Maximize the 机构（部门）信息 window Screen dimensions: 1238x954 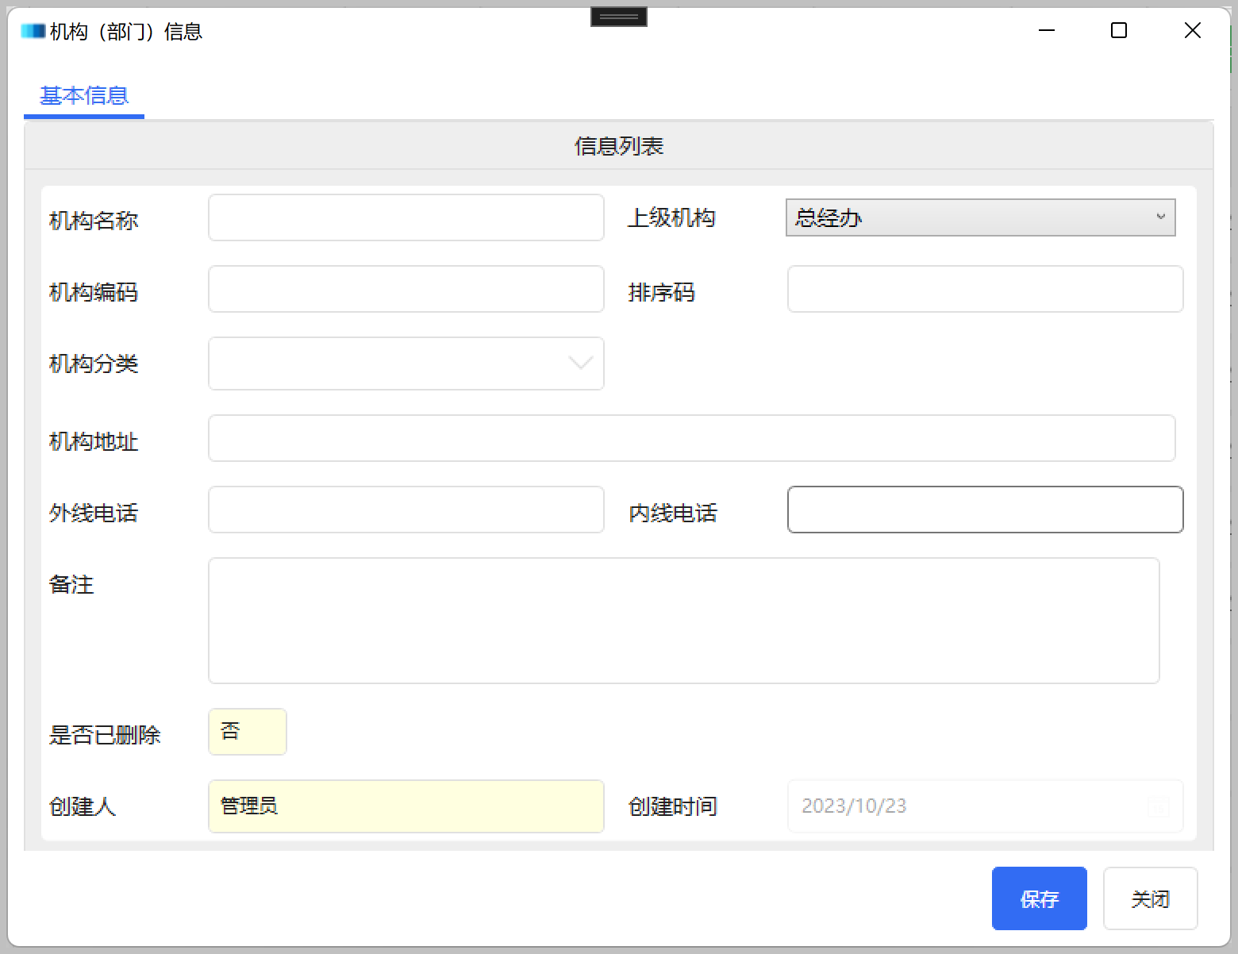point(1119,31)
